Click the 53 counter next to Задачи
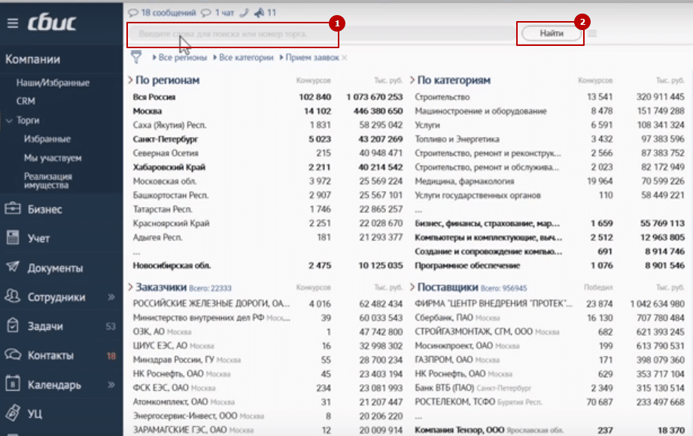The image size is (693, 436). coord(111,326)
